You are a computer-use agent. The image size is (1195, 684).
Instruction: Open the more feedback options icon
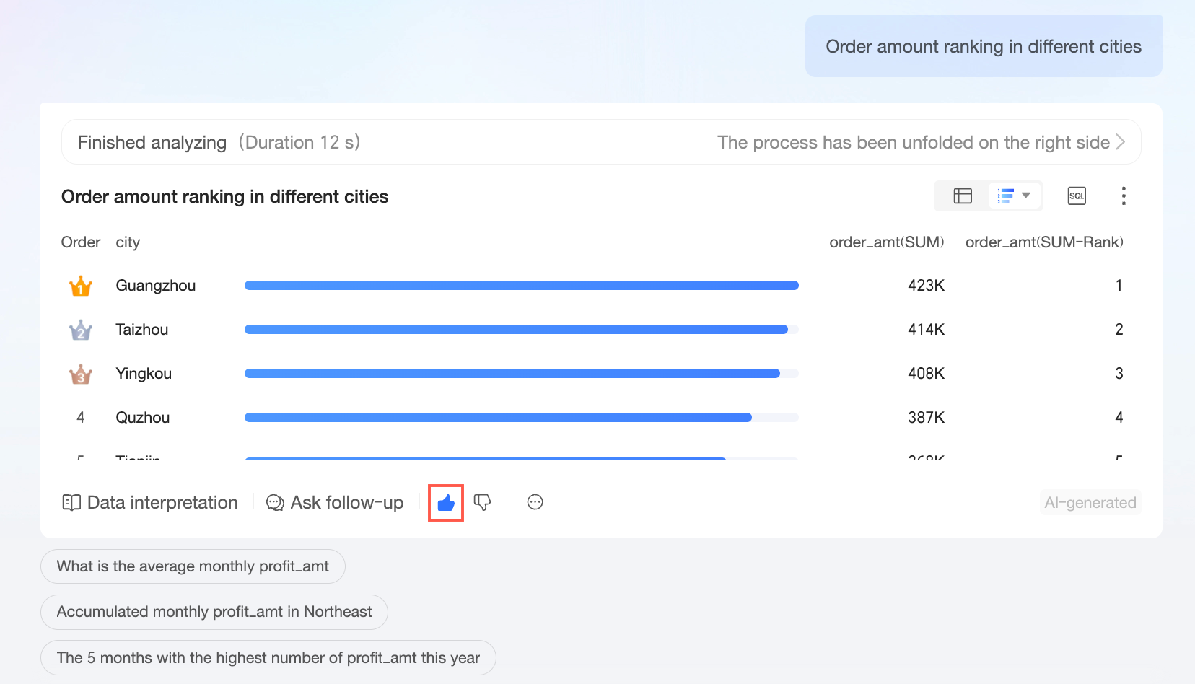click(x=535, y=502)
